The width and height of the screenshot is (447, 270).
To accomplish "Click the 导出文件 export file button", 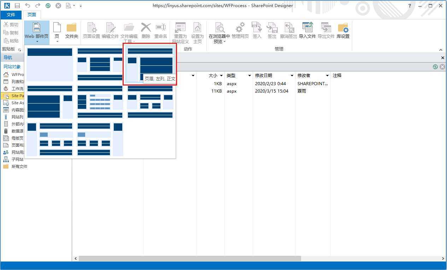I will [326, 31].
